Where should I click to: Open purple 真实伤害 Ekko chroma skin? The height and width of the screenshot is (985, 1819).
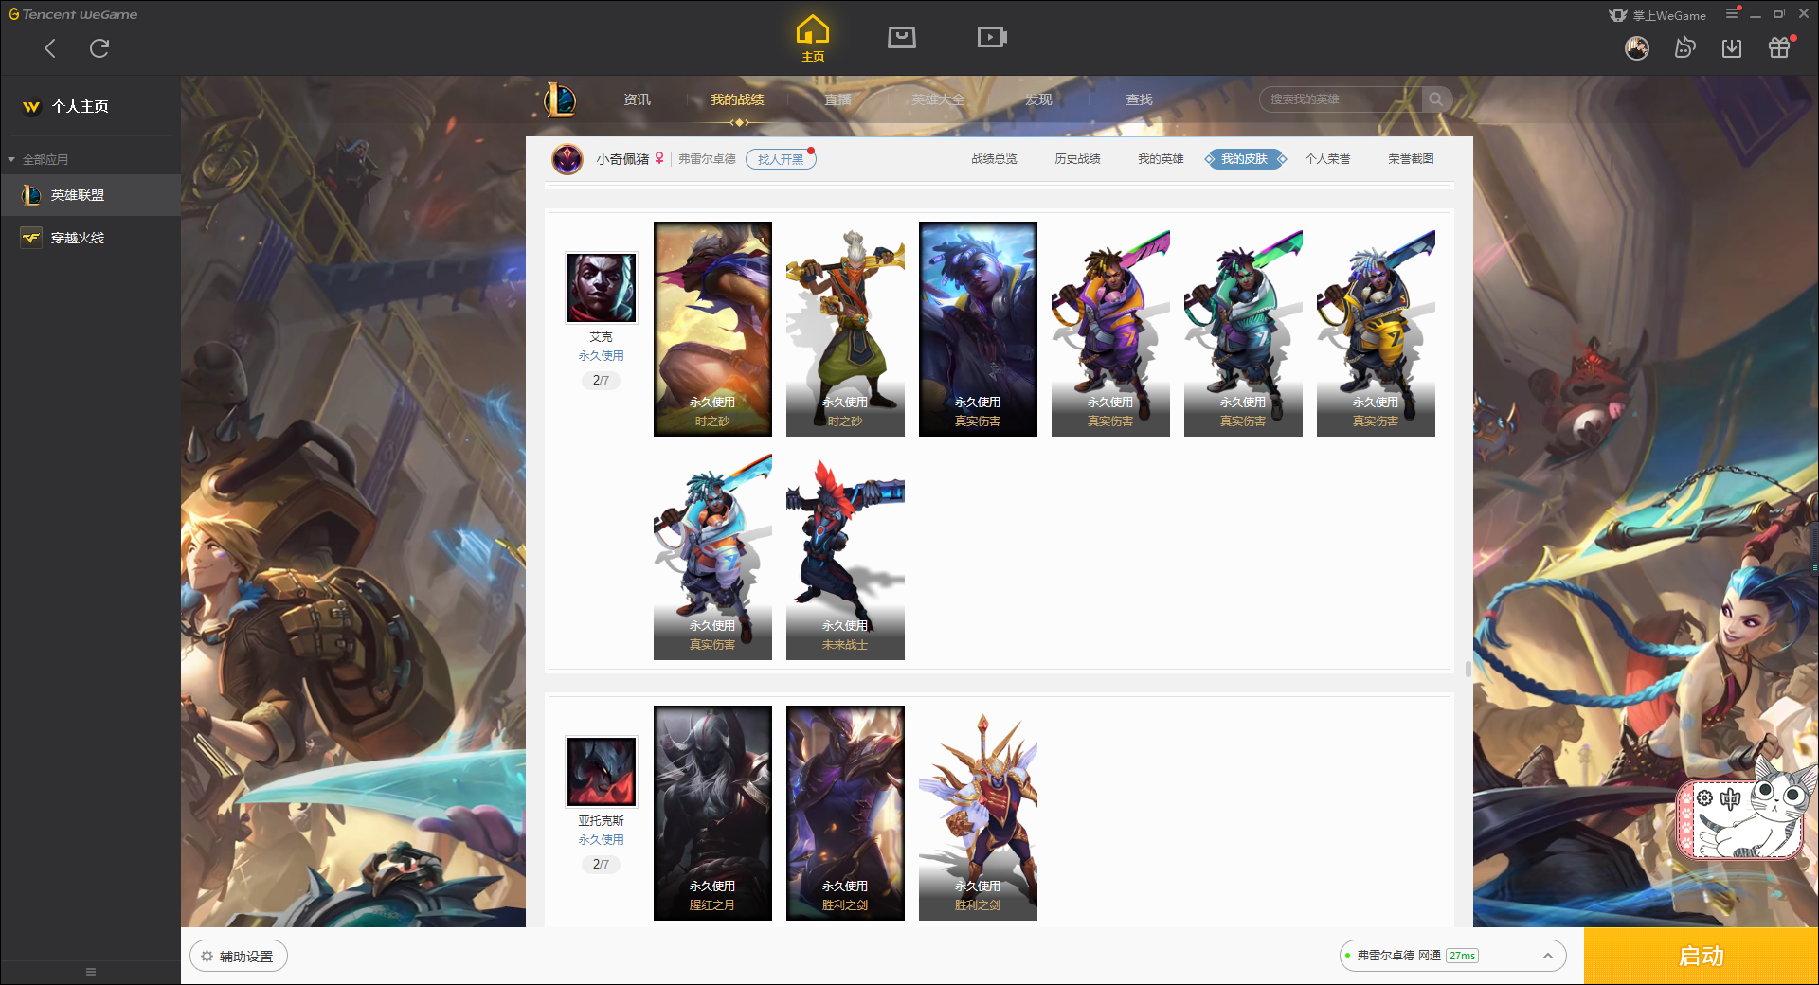(x=1110, y=329)
